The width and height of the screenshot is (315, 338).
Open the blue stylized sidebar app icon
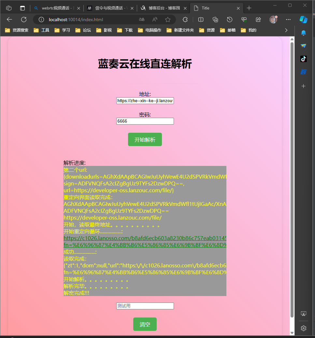(304, 72)
